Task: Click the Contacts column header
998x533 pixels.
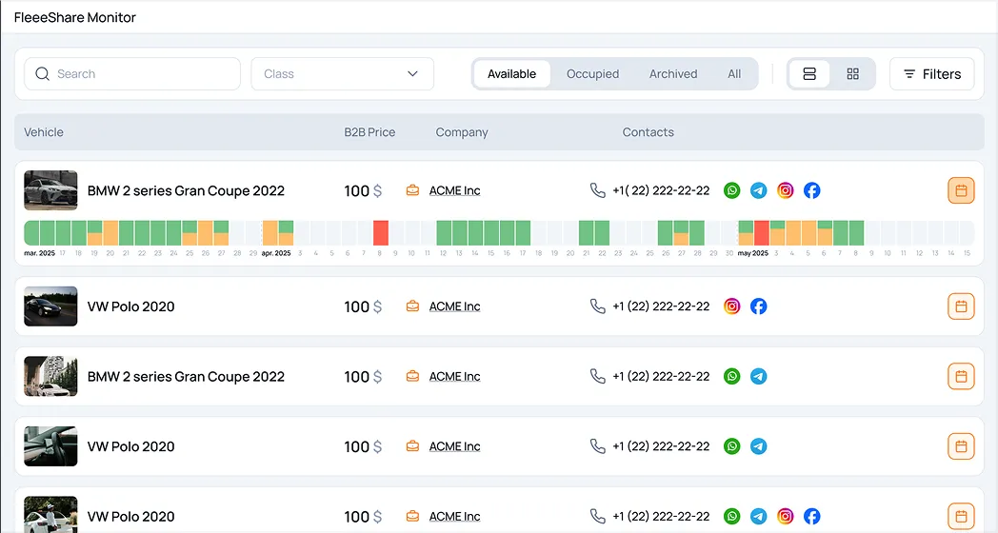Action: click(x=648, y=132)
